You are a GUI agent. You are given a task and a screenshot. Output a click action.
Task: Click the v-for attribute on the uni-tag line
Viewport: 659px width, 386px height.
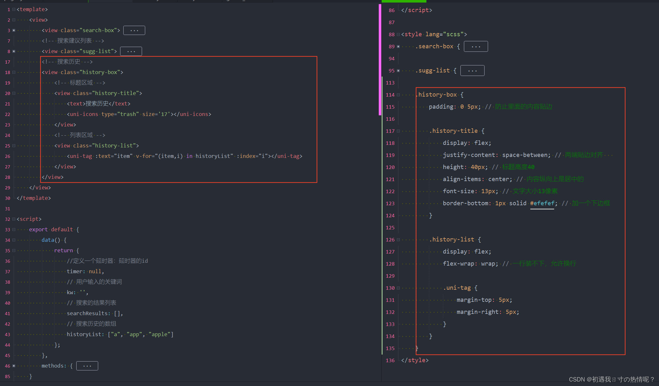tap(185, 156)
